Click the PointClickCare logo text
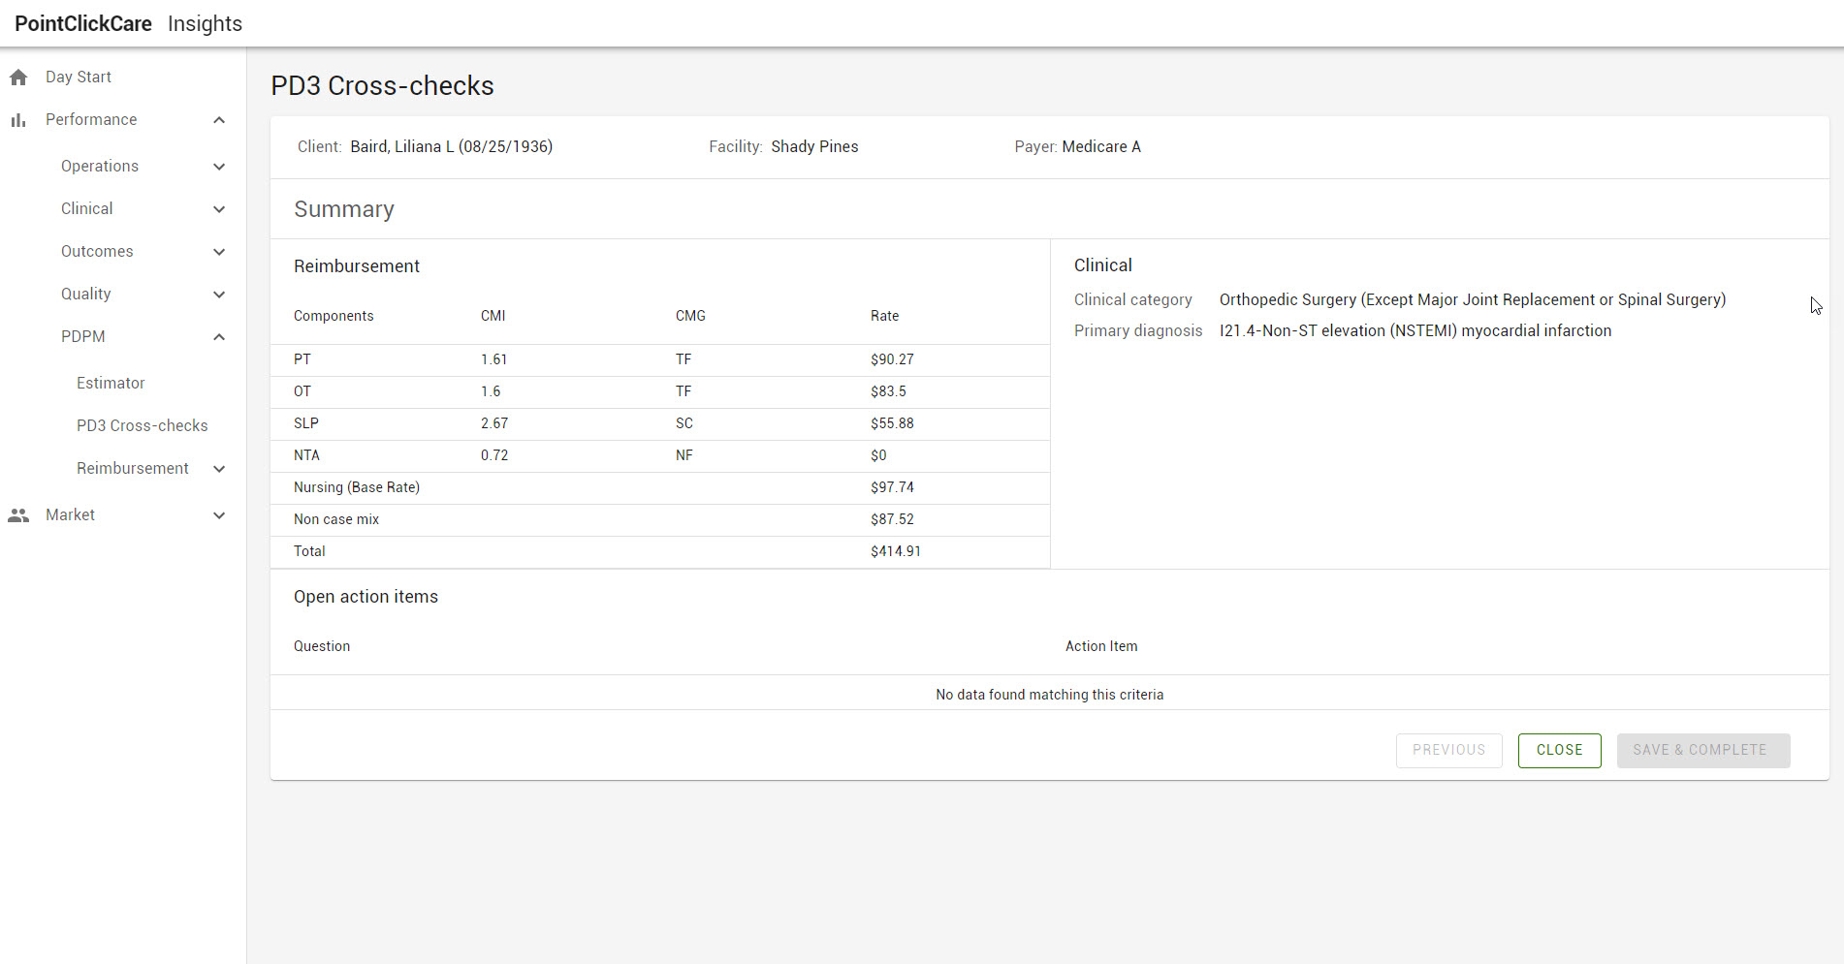Image resolution: width=1844 pixels, height=964 pixels. (83, 23)
